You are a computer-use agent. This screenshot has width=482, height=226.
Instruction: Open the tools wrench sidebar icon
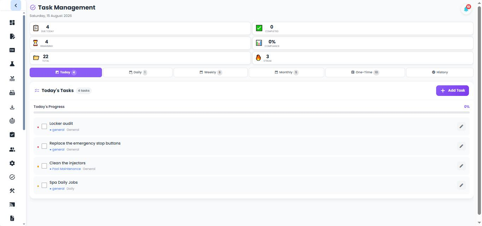pos(12,191)
